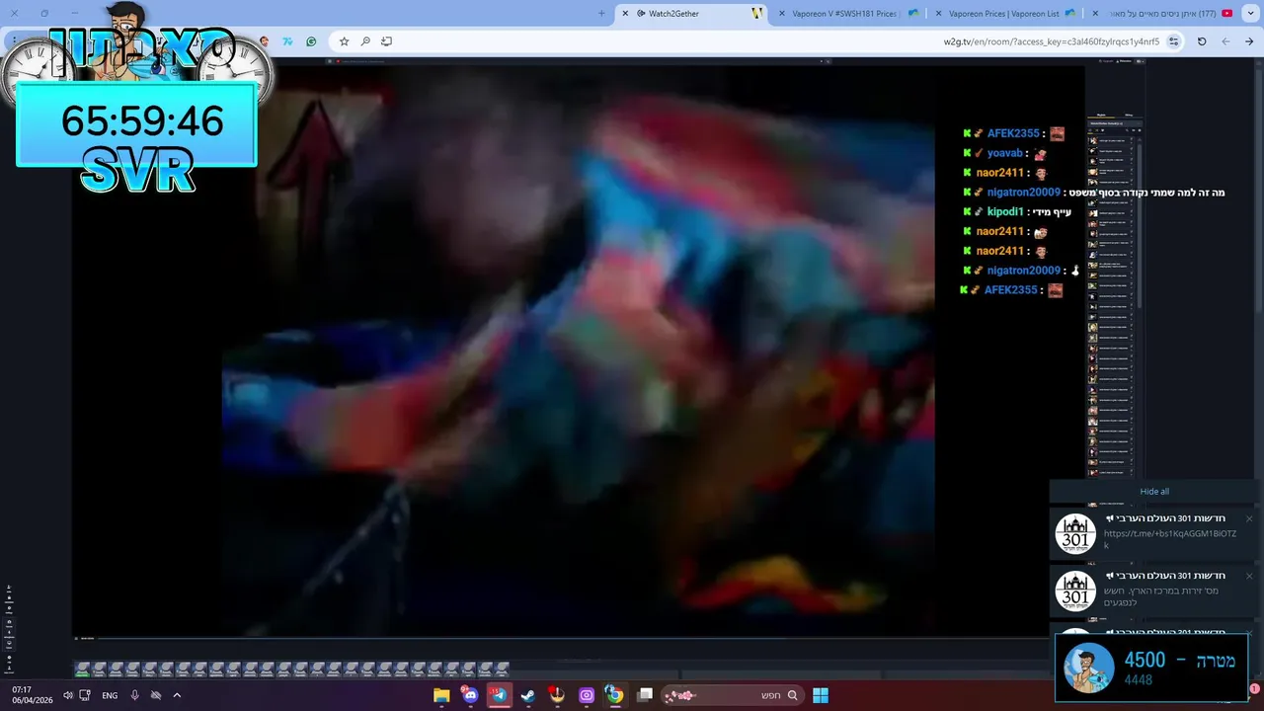This screenshot has width=1264, height=711.
Task: Reload the Watch2Gether page
Action: pyautogui.click(x=1202, y=41)
